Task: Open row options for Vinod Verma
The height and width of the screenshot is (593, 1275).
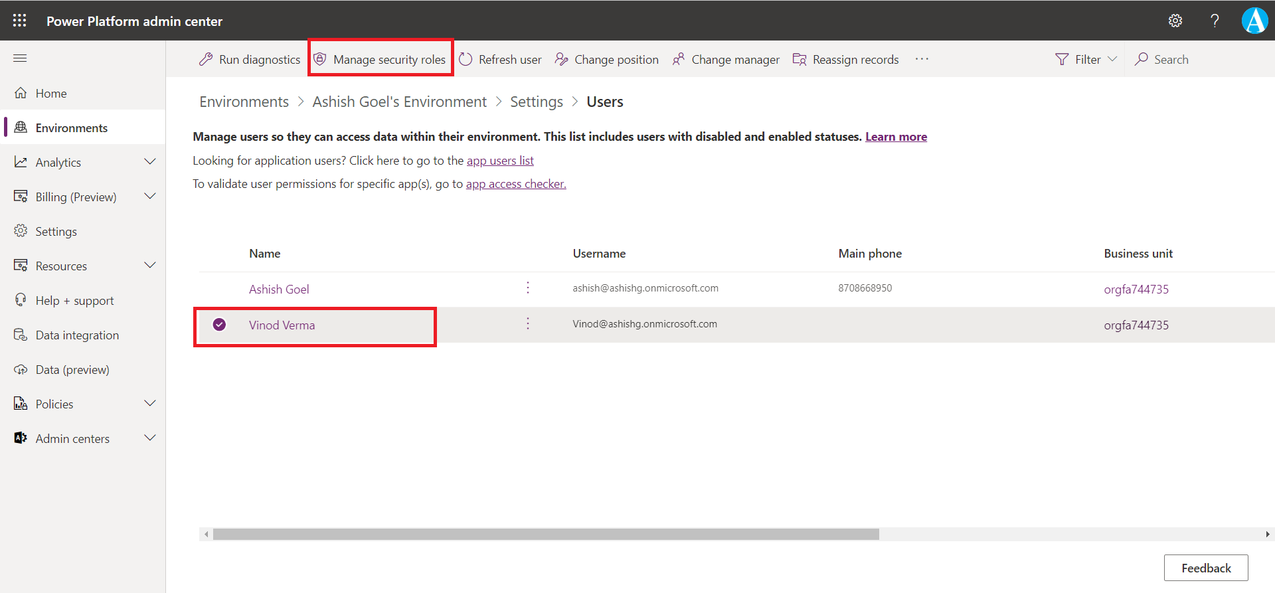Action: (528, 323)
